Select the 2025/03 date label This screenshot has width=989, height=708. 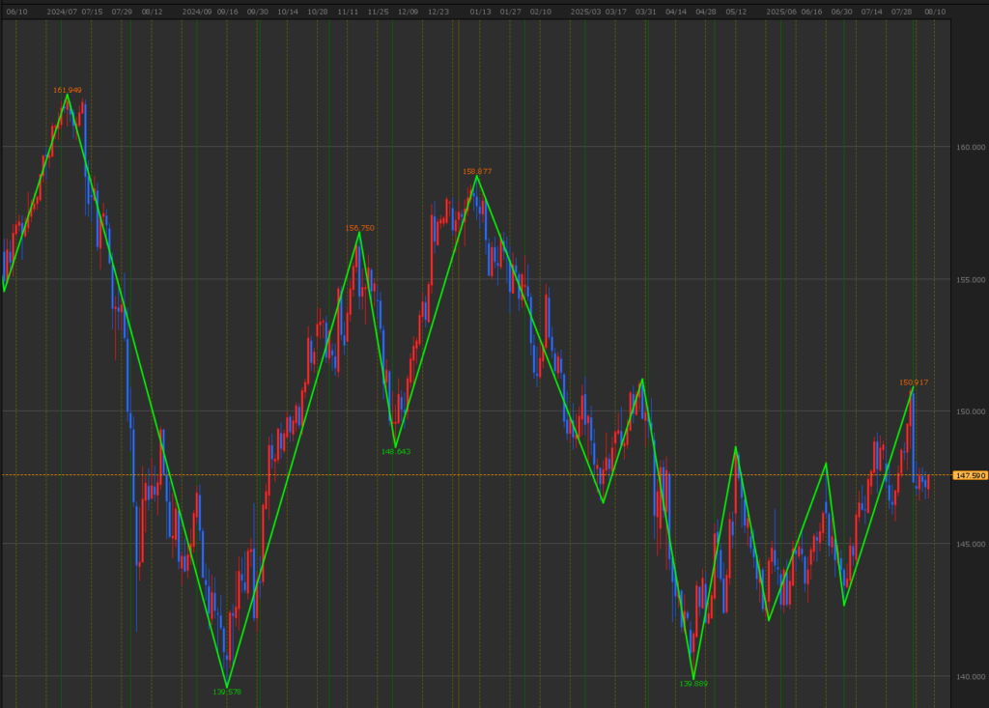[585, 12]
